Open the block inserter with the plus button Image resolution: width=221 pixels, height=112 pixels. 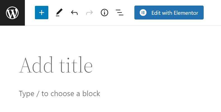[42, 13]
